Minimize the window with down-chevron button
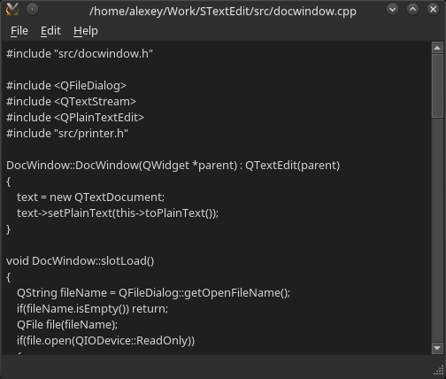The width and height of the screenshot is (446, 379). point(392,10)
